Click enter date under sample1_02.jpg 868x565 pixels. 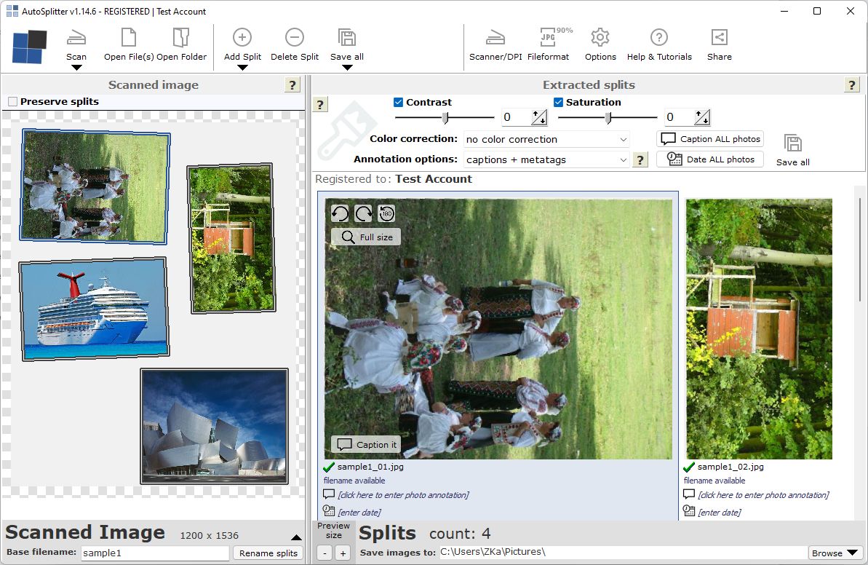tap(719, 513)
